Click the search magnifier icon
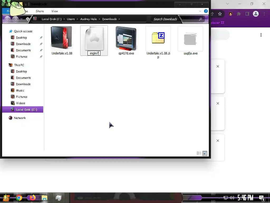 pos(200,19)
